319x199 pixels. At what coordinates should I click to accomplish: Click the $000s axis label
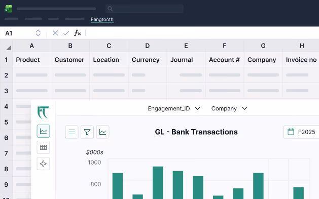pyautogui.click(x=95, y=152)
